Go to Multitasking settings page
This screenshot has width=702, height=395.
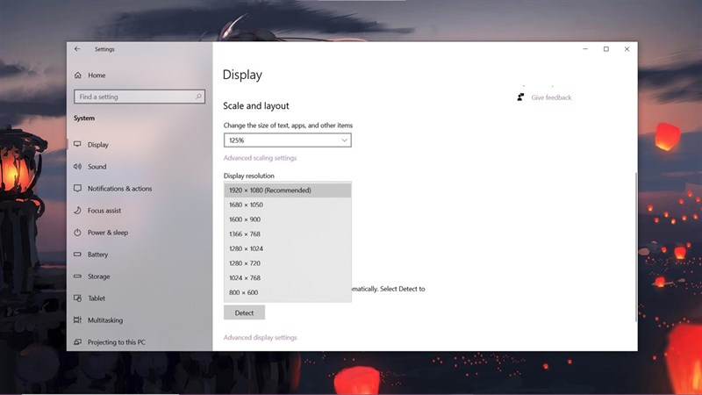[x=105, y=320]
